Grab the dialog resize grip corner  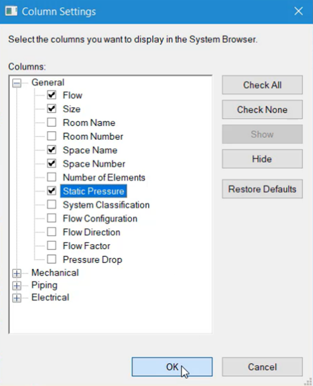point(308,381)
